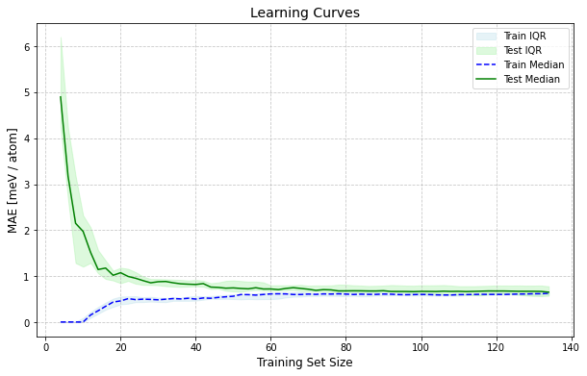
Task: Click the solid green Test Median legend line
Action: click(x=486, y=79)
